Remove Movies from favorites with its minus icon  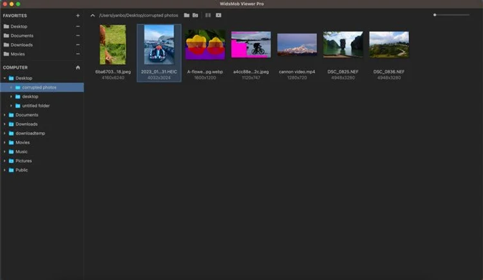tap(78, 54)
